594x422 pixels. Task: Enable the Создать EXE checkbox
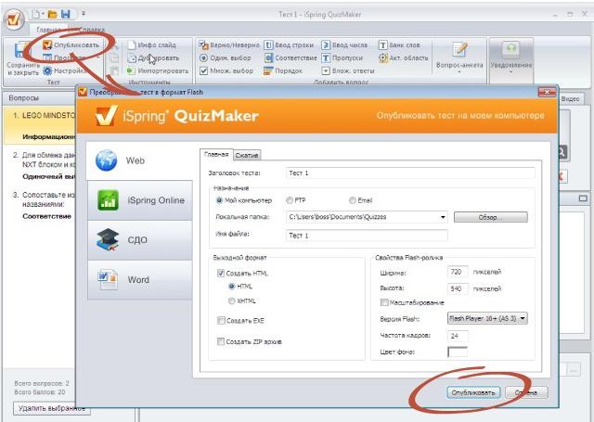pos(221,321)
